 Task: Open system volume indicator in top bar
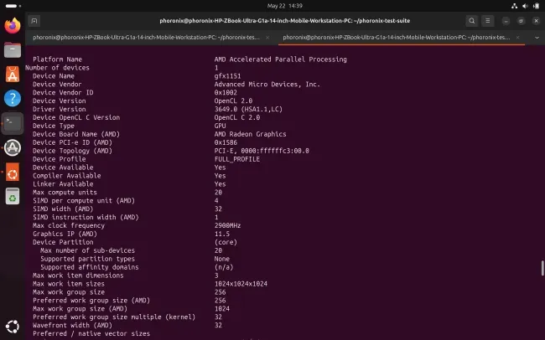pyautogui.click(x=525, y=6)
